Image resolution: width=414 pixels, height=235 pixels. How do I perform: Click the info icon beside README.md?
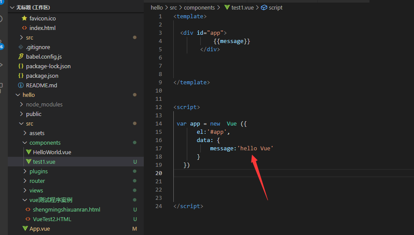pyautogui.click(x=20, y=85)
